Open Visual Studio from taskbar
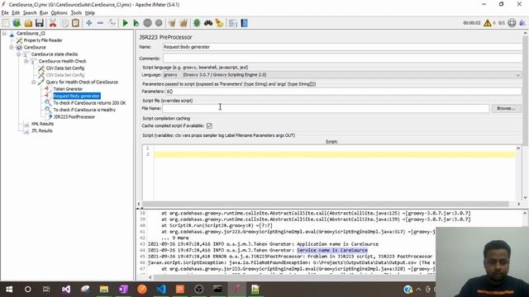The image size is (529, 297). click(x=66, y=290)
